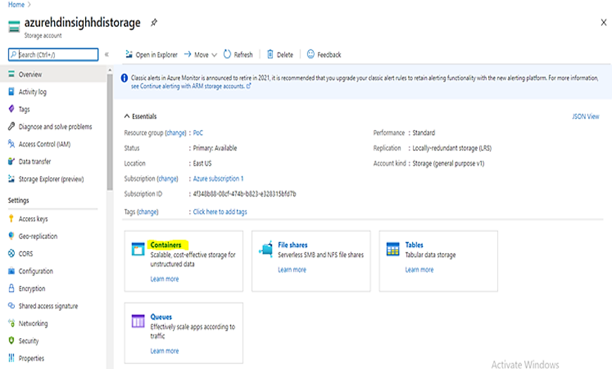Click Learn more under File shares

coord(292,269)
